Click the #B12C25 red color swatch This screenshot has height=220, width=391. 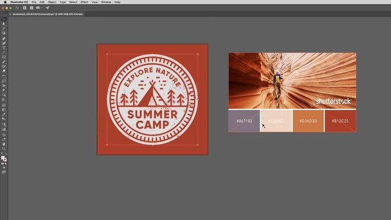coord(340,121)
